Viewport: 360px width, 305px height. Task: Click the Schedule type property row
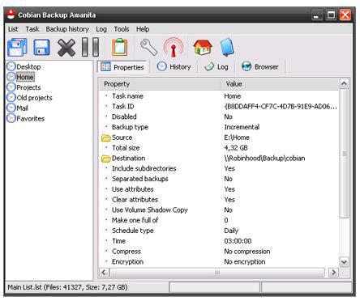tap(219, 231)
